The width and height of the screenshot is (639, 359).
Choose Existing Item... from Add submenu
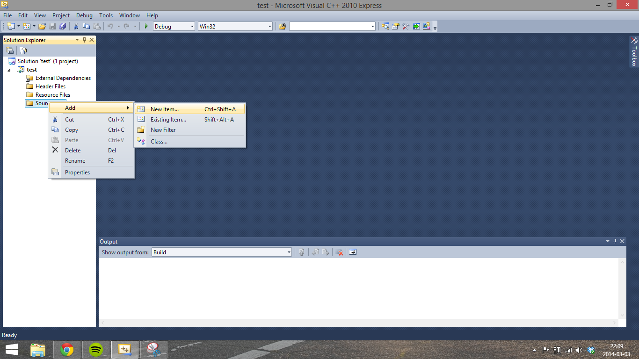190,120
